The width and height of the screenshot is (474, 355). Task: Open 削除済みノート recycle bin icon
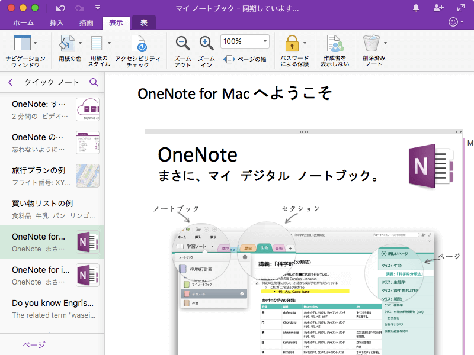[371, 43]
